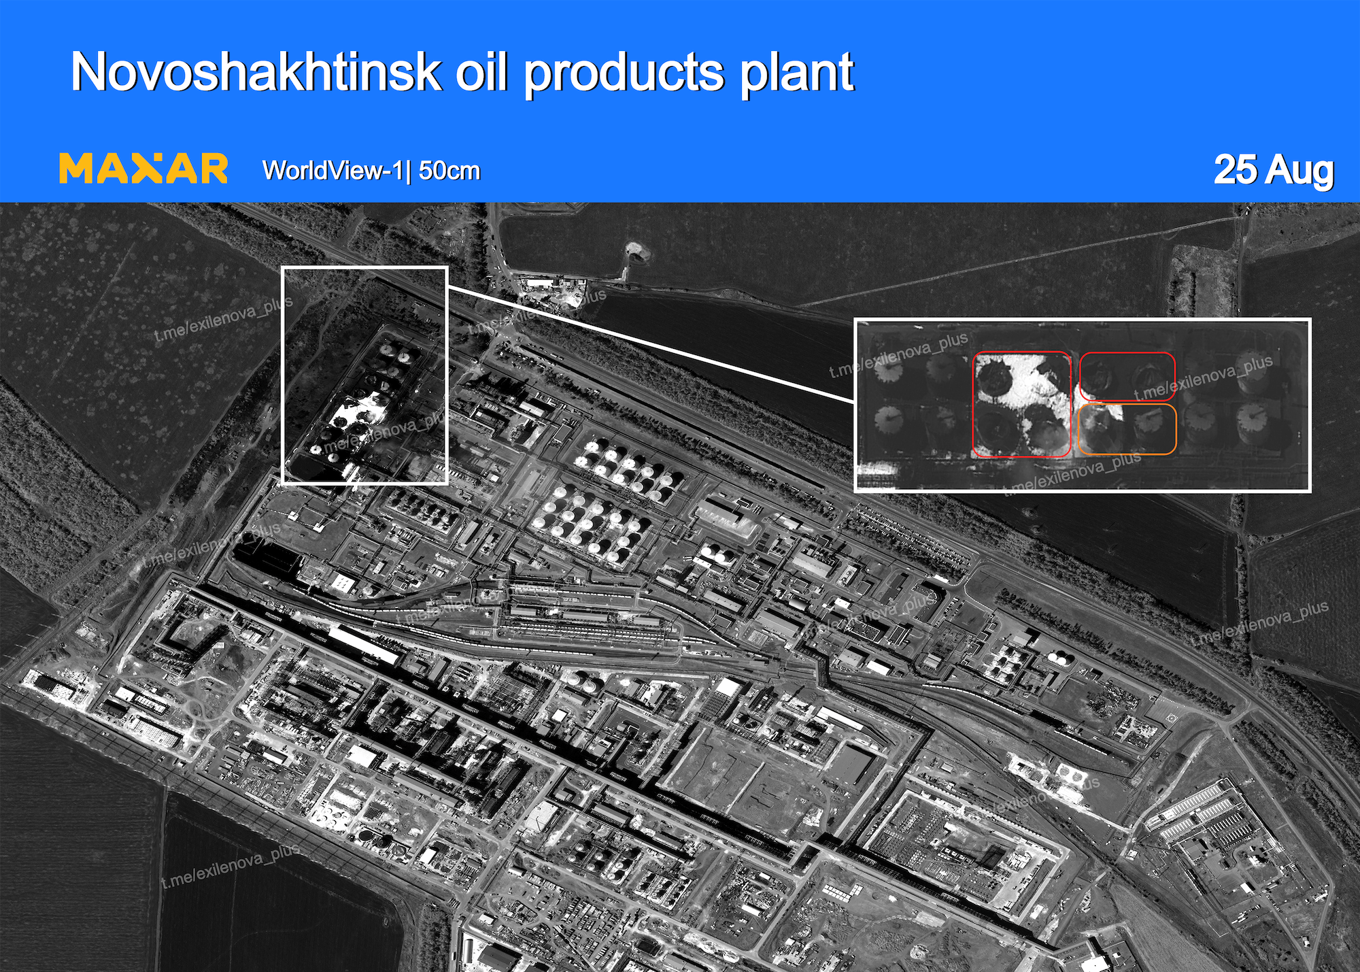Click the orange outlined tank box in inset
The image size is (1360, 972).
pyautogui.click(x=1127, y=429)
